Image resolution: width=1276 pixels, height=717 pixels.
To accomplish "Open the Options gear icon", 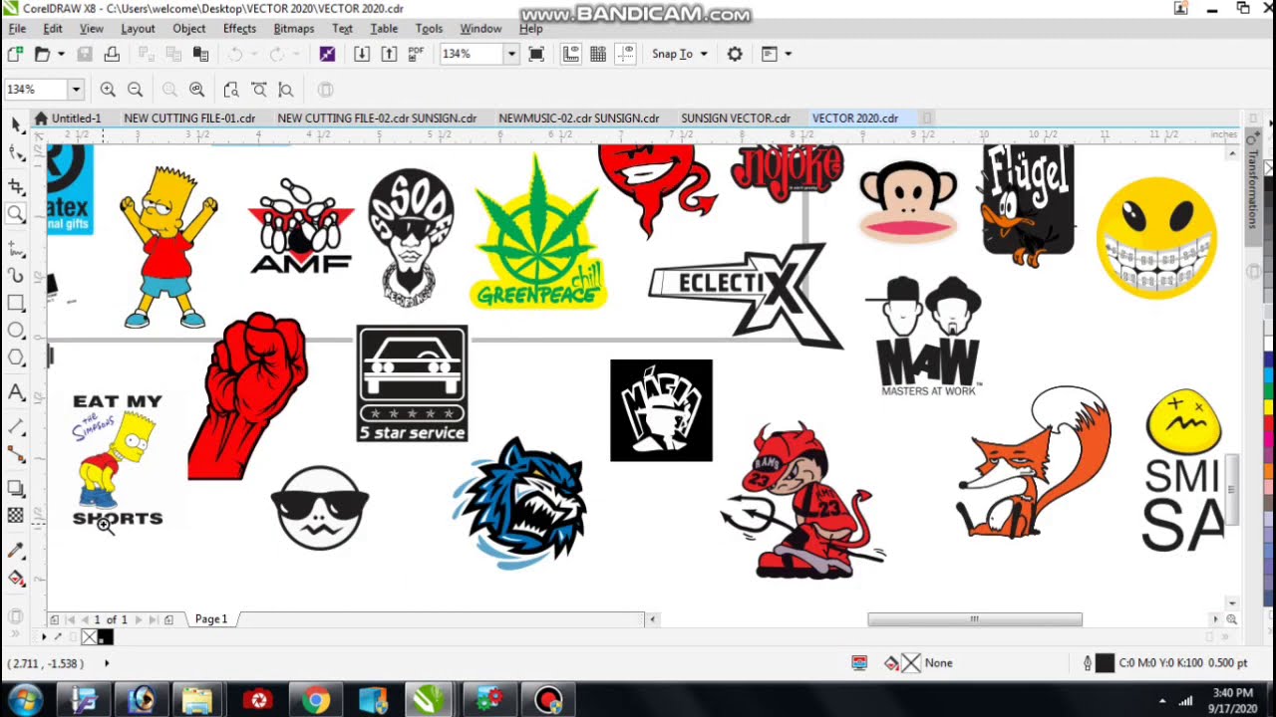I will [735, 54].
